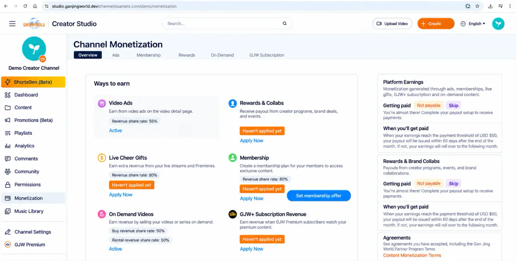Click the browser address bar

pyautogui.click(x=254, y=6)
